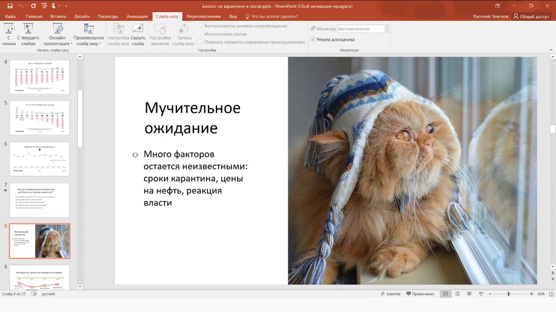Click the 88% zoom level

[541, 294]
